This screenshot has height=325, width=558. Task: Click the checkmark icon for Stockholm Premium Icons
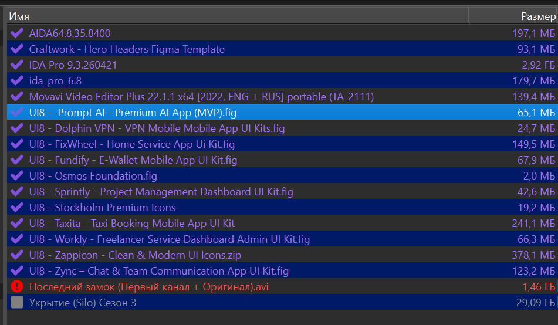pos(17,207)
